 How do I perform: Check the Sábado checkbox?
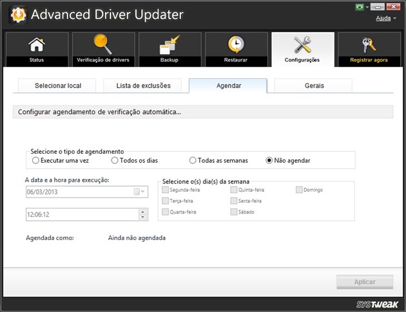(234, 212)
